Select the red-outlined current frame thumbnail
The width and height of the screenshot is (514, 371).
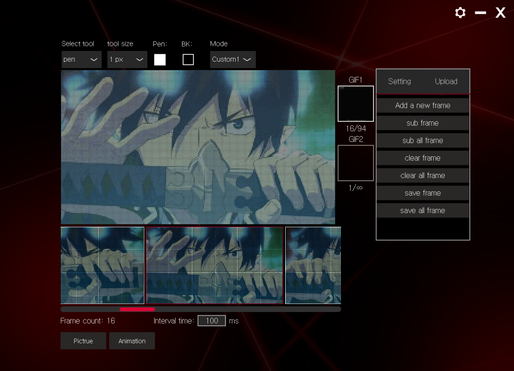tap(215, 265)
